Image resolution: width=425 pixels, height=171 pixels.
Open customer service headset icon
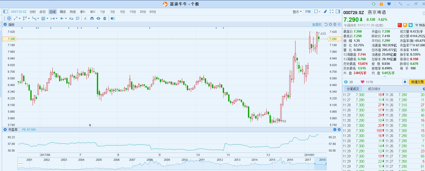point(374,4)
